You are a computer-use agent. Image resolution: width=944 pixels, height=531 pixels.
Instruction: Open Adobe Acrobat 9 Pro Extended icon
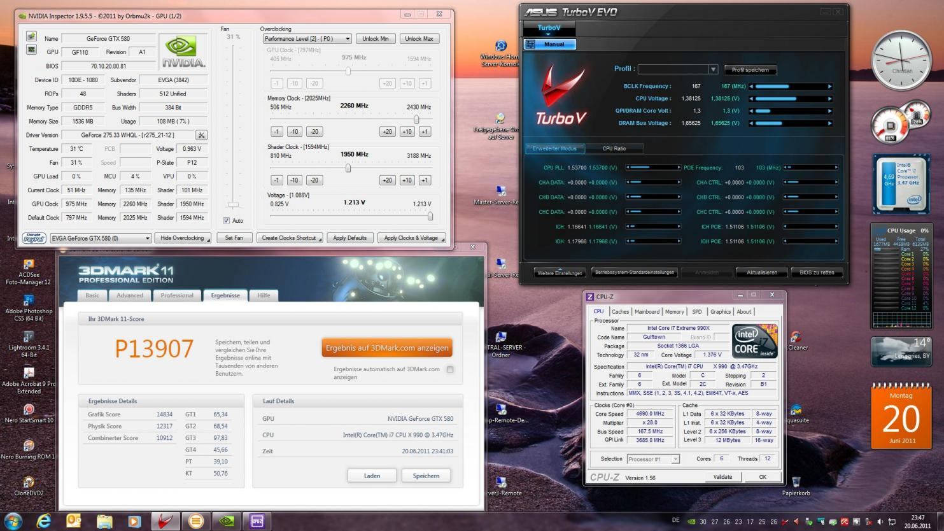pos(29,380)
